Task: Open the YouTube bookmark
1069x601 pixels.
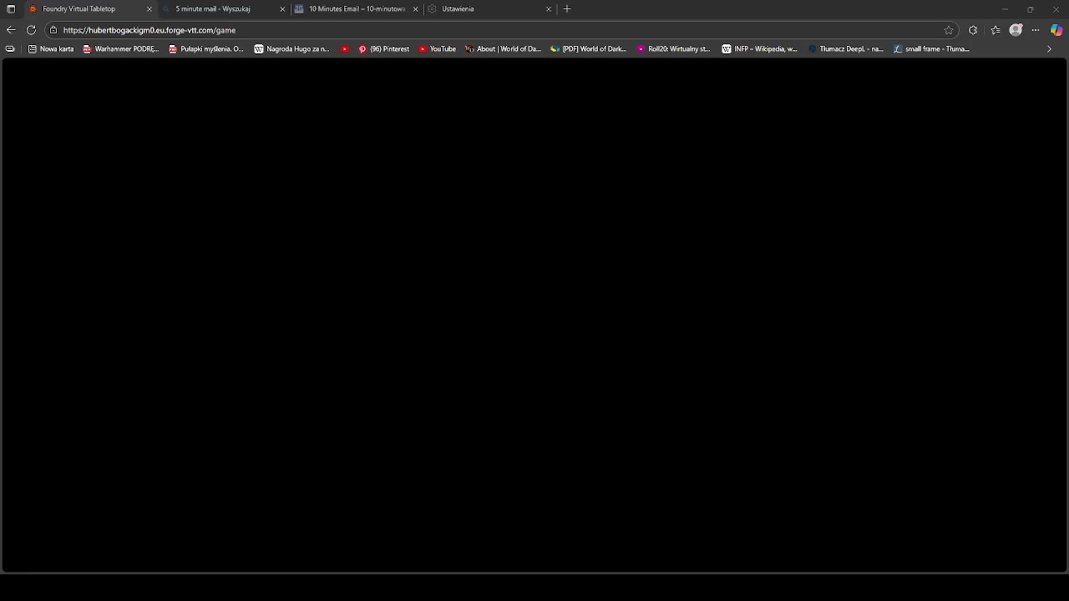Action: click(438, 49)
